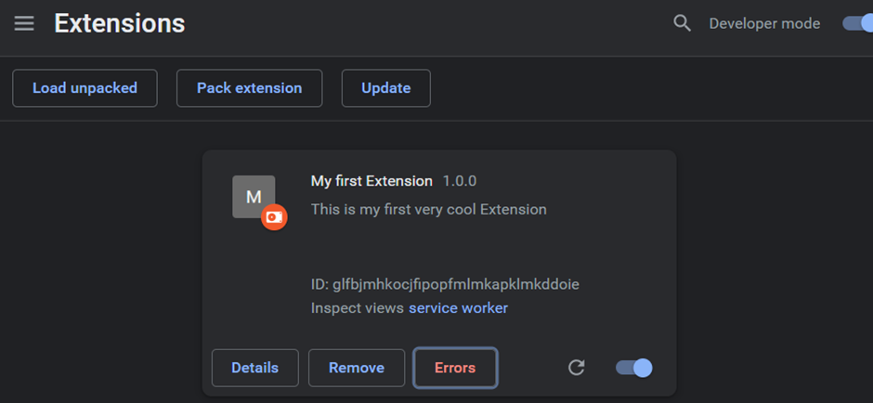Click the extension description text
The image size is (873, 403).
tap(429, 209)
